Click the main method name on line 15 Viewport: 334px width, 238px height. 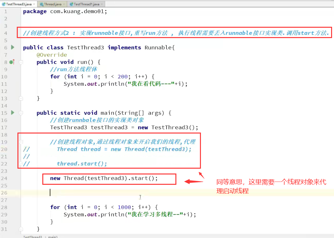coord(107,113)
